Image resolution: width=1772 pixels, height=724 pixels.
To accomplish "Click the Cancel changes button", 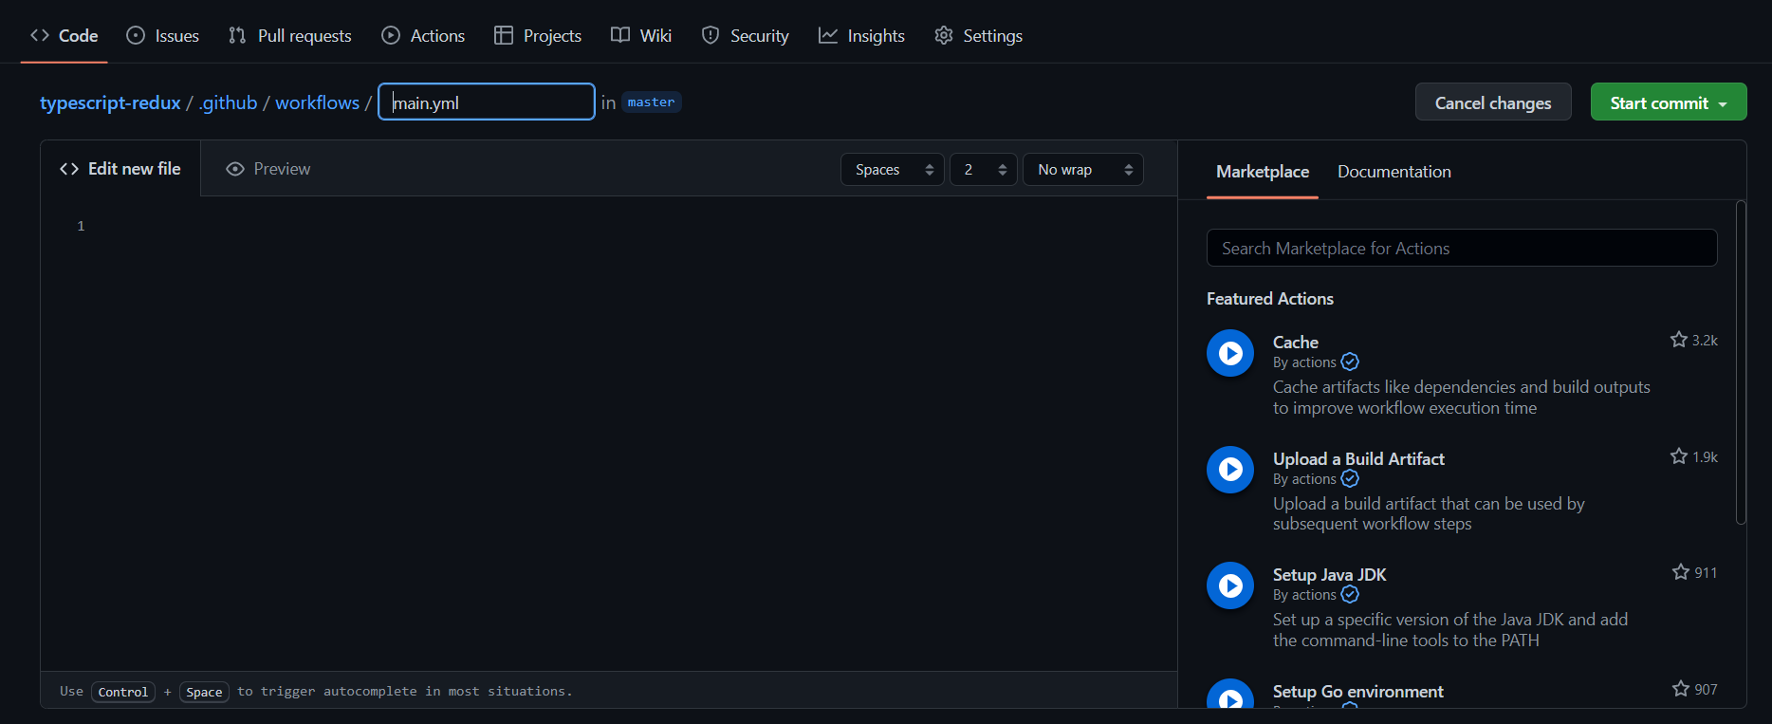I will (1493, 102).
